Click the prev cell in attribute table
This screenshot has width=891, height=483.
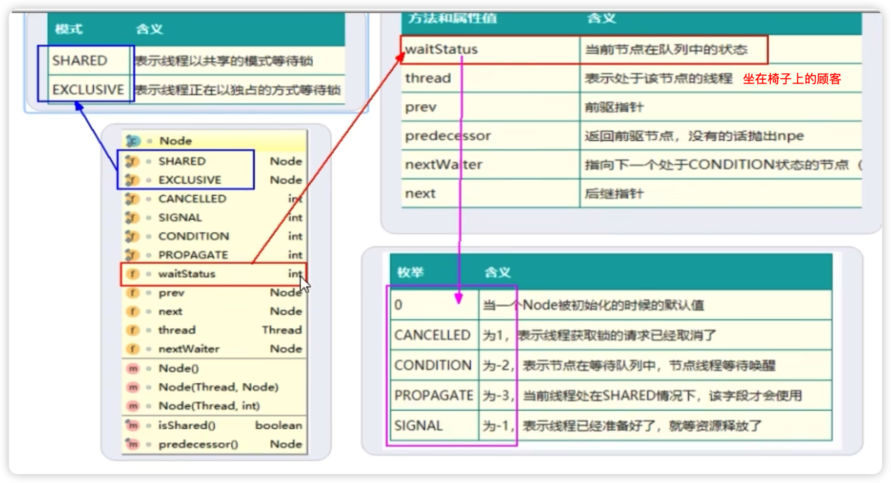click(490, 107)
